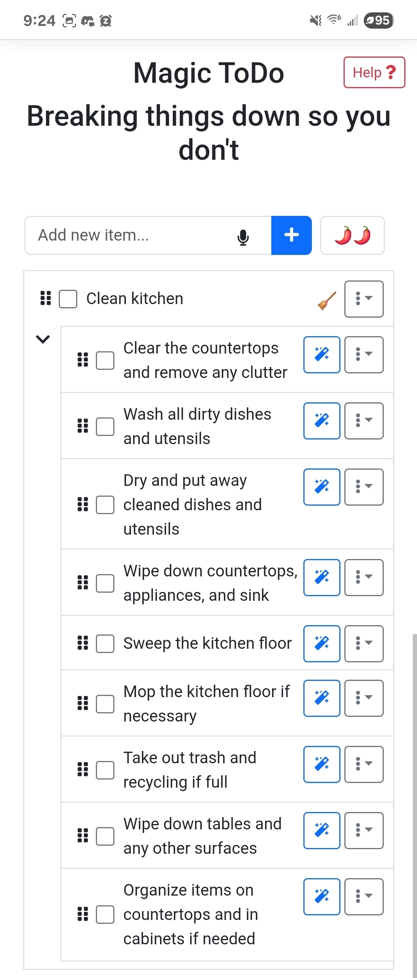Click the broom icon beside Clean kitchen
Viewport: 417px width, 978px height.
(x=327, y=301)
